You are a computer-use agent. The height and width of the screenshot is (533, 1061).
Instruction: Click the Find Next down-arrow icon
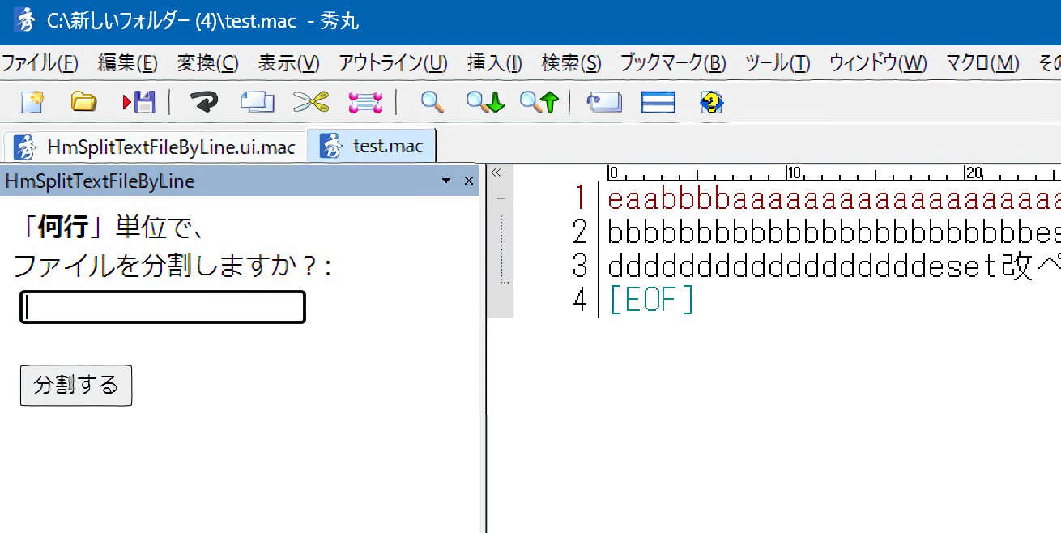pos(485,102)
